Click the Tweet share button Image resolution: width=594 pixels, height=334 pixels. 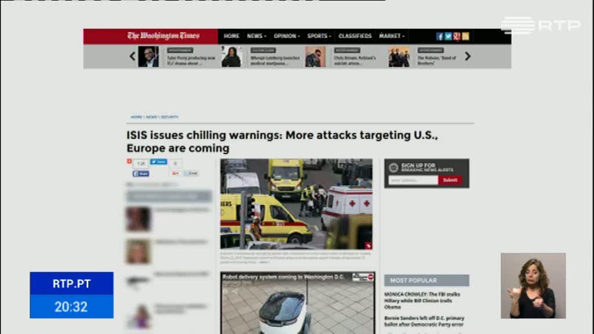click(158, 162)
